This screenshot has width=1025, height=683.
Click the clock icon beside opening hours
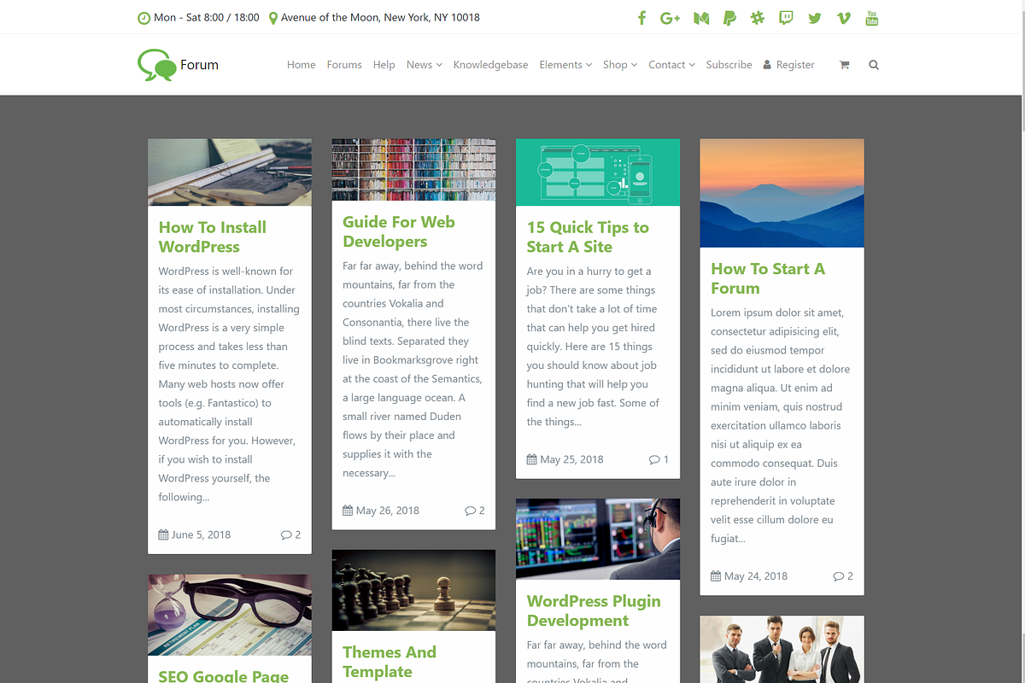pos(143,17)
